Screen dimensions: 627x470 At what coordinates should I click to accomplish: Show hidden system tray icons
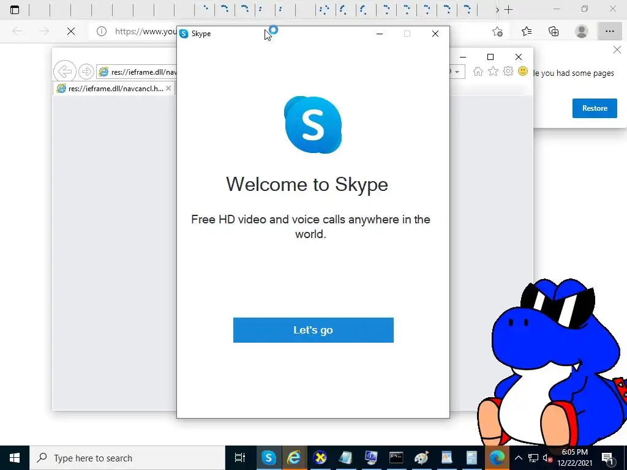[x=518, y=458]
